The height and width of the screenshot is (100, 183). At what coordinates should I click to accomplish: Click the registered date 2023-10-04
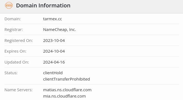[54, 41]
